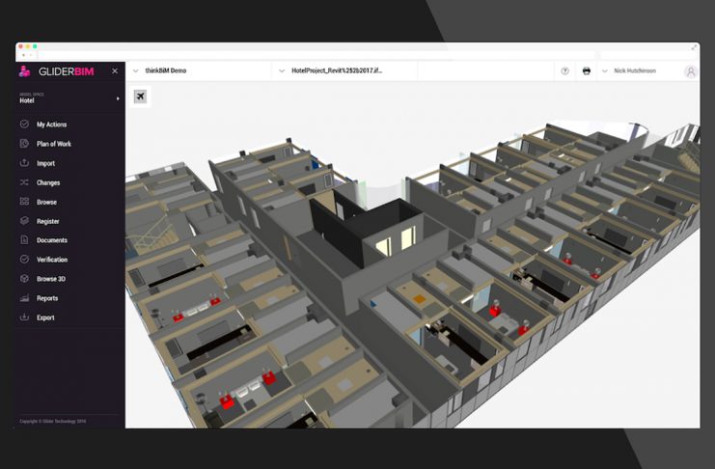
Task: Select Verification in the sidebar
Action: [x=52, y=260]
